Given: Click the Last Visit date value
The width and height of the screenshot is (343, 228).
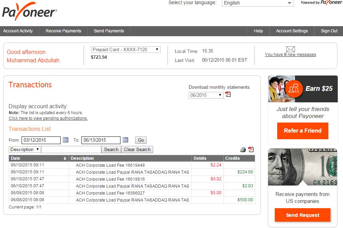Looking at the screenshot, I should pyautogui.click(x=225, y=60).
